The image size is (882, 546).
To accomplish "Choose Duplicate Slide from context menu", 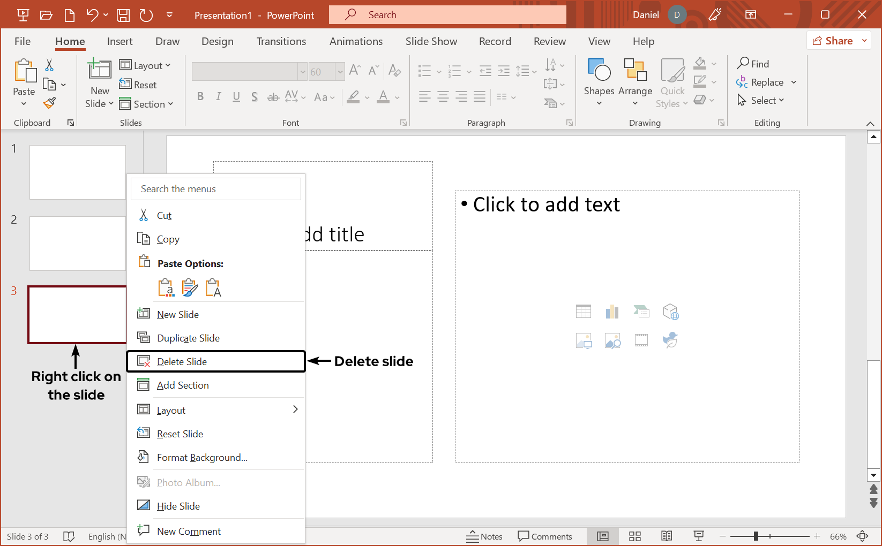I will coord(188,338).
